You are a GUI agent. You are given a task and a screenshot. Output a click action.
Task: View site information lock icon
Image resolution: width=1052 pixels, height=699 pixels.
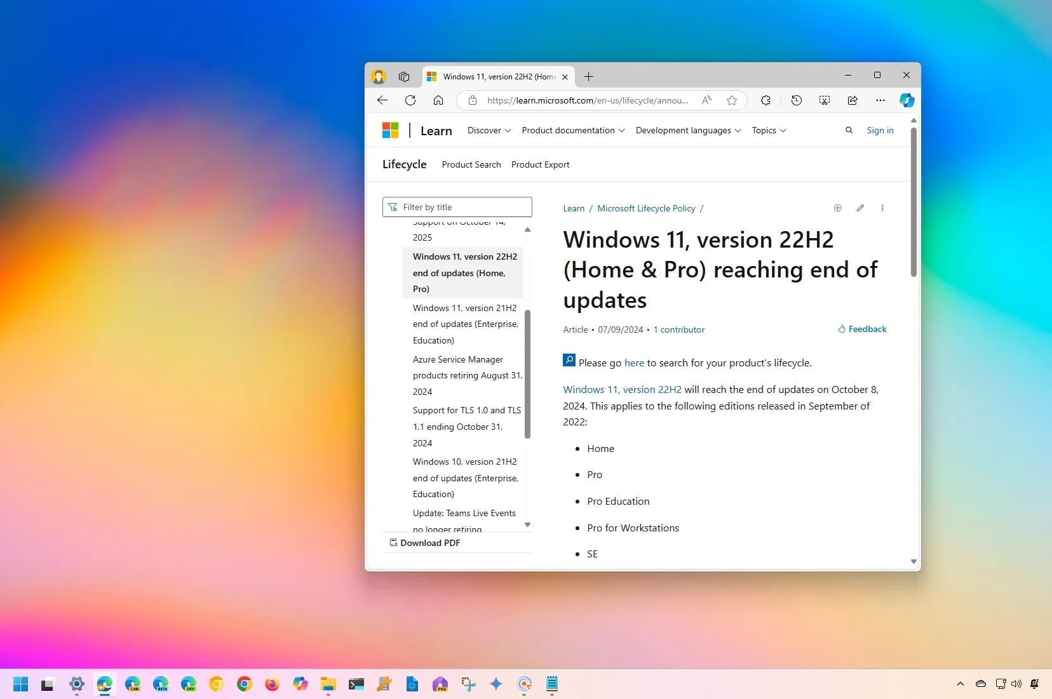473,100
